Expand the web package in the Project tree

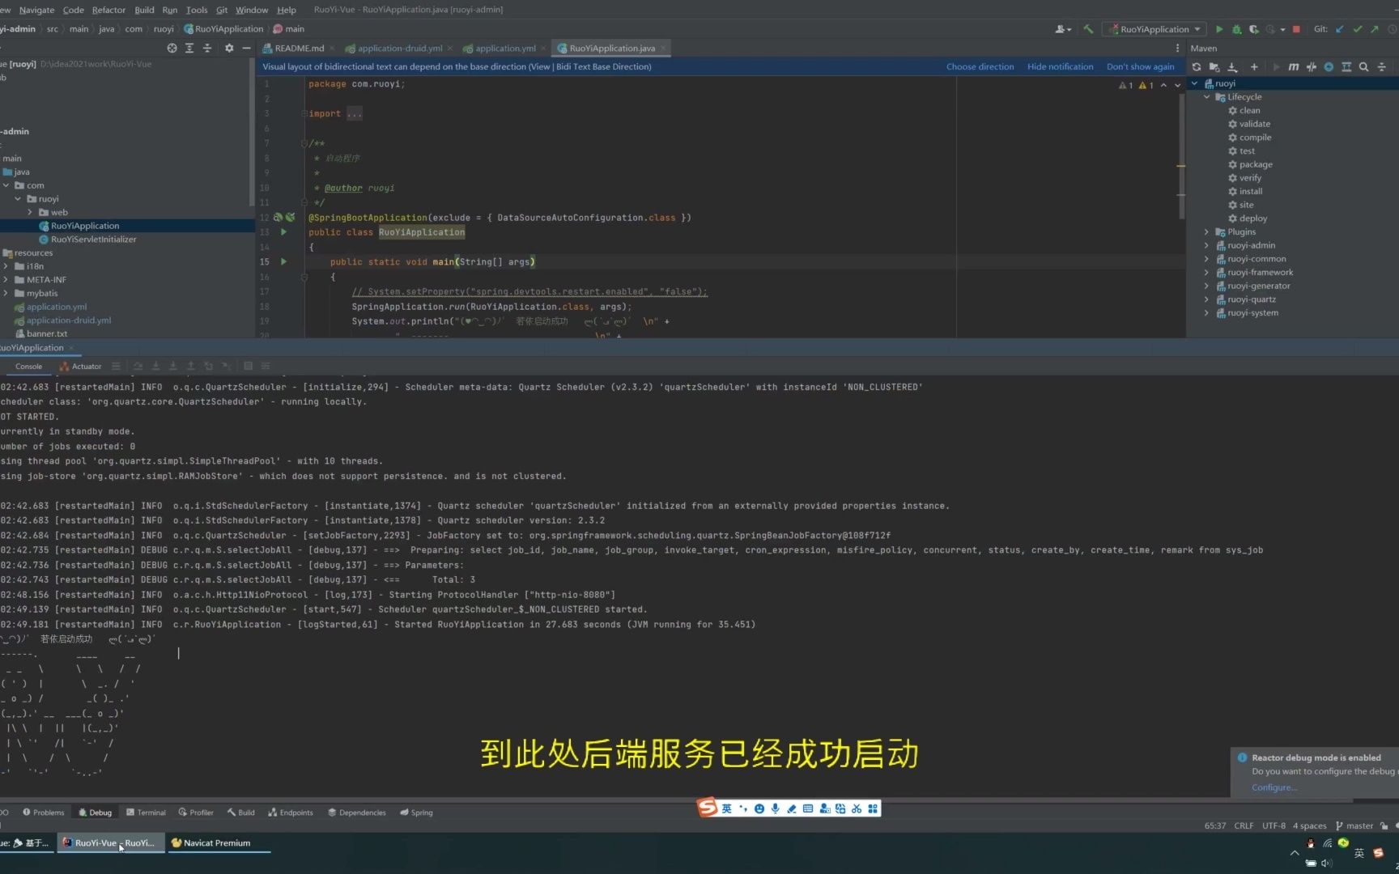pos(30,212)
